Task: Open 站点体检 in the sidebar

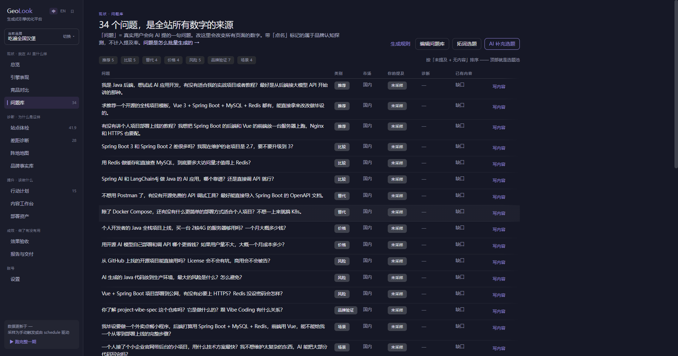Action: pos(42,128)
